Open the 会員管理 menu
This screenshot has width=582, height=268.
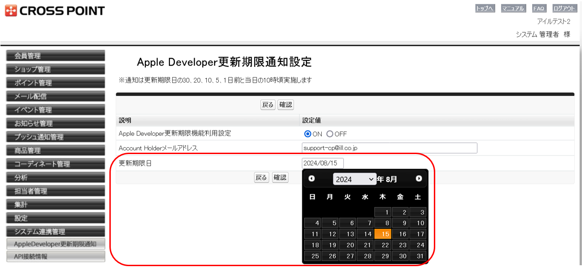[x=55, y=56]
